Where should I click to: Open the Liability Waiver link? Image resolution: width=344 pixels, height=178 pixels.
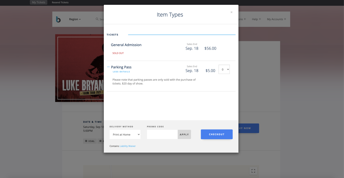(x=128, y=146)
